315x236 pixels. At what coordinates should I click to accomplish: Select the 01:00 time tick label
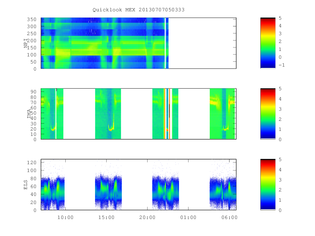(188, 217)
